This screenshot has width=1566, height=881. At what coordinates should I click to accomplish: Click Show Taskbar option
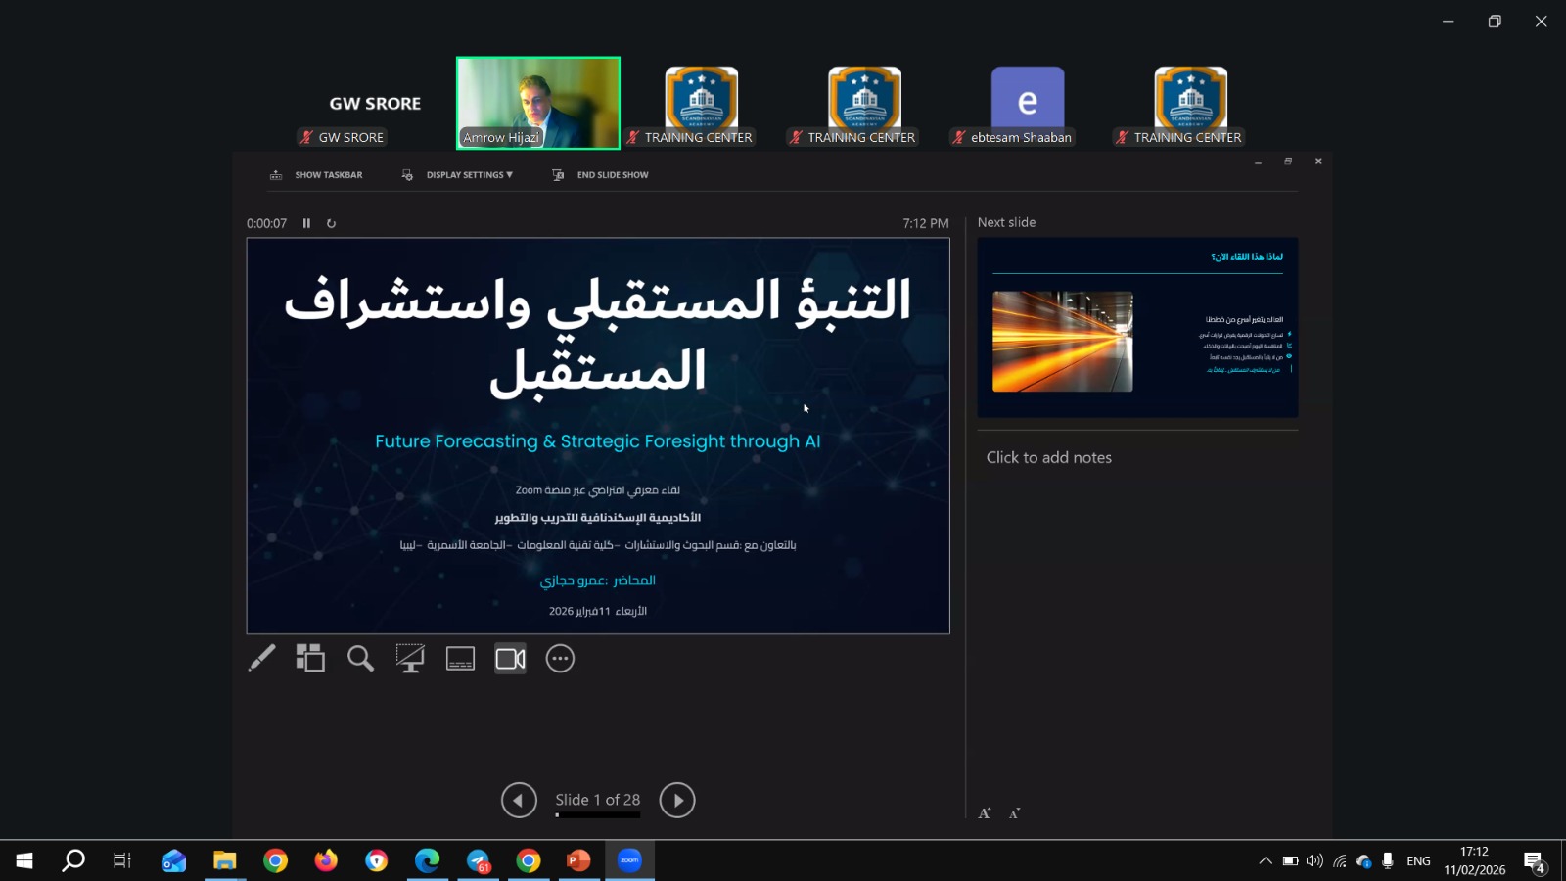317,175
